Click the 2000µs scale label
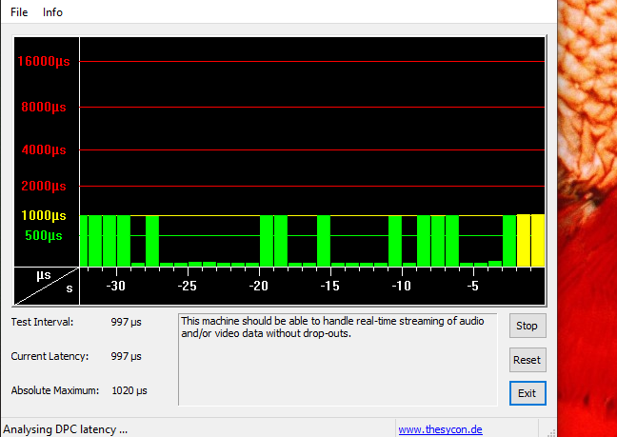This screenshot has height=437, width=617. point(46,186)
